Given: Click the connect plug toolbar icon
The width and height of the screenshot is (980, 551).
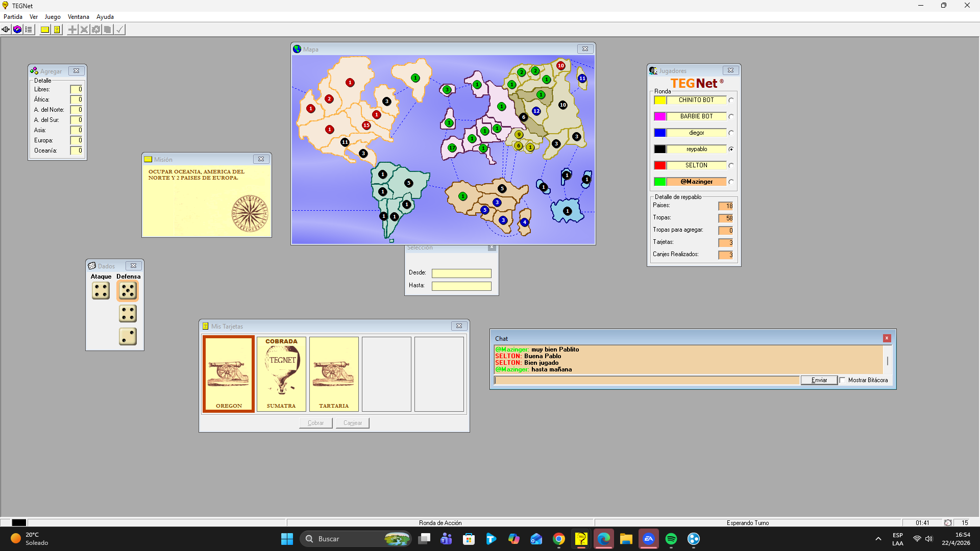Looking at the screenshot, I should pos(6,30).
